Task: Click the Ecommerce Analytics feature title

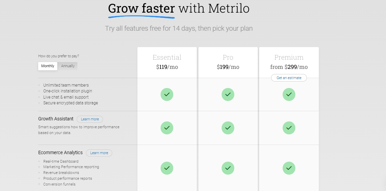Action: tap(60, 152)
